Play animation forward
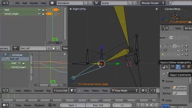 (x=151, y=105)
